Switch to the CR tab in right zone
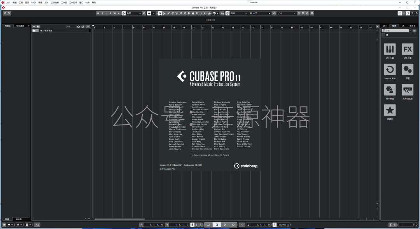Screen dimensions: 420x229 403,26
